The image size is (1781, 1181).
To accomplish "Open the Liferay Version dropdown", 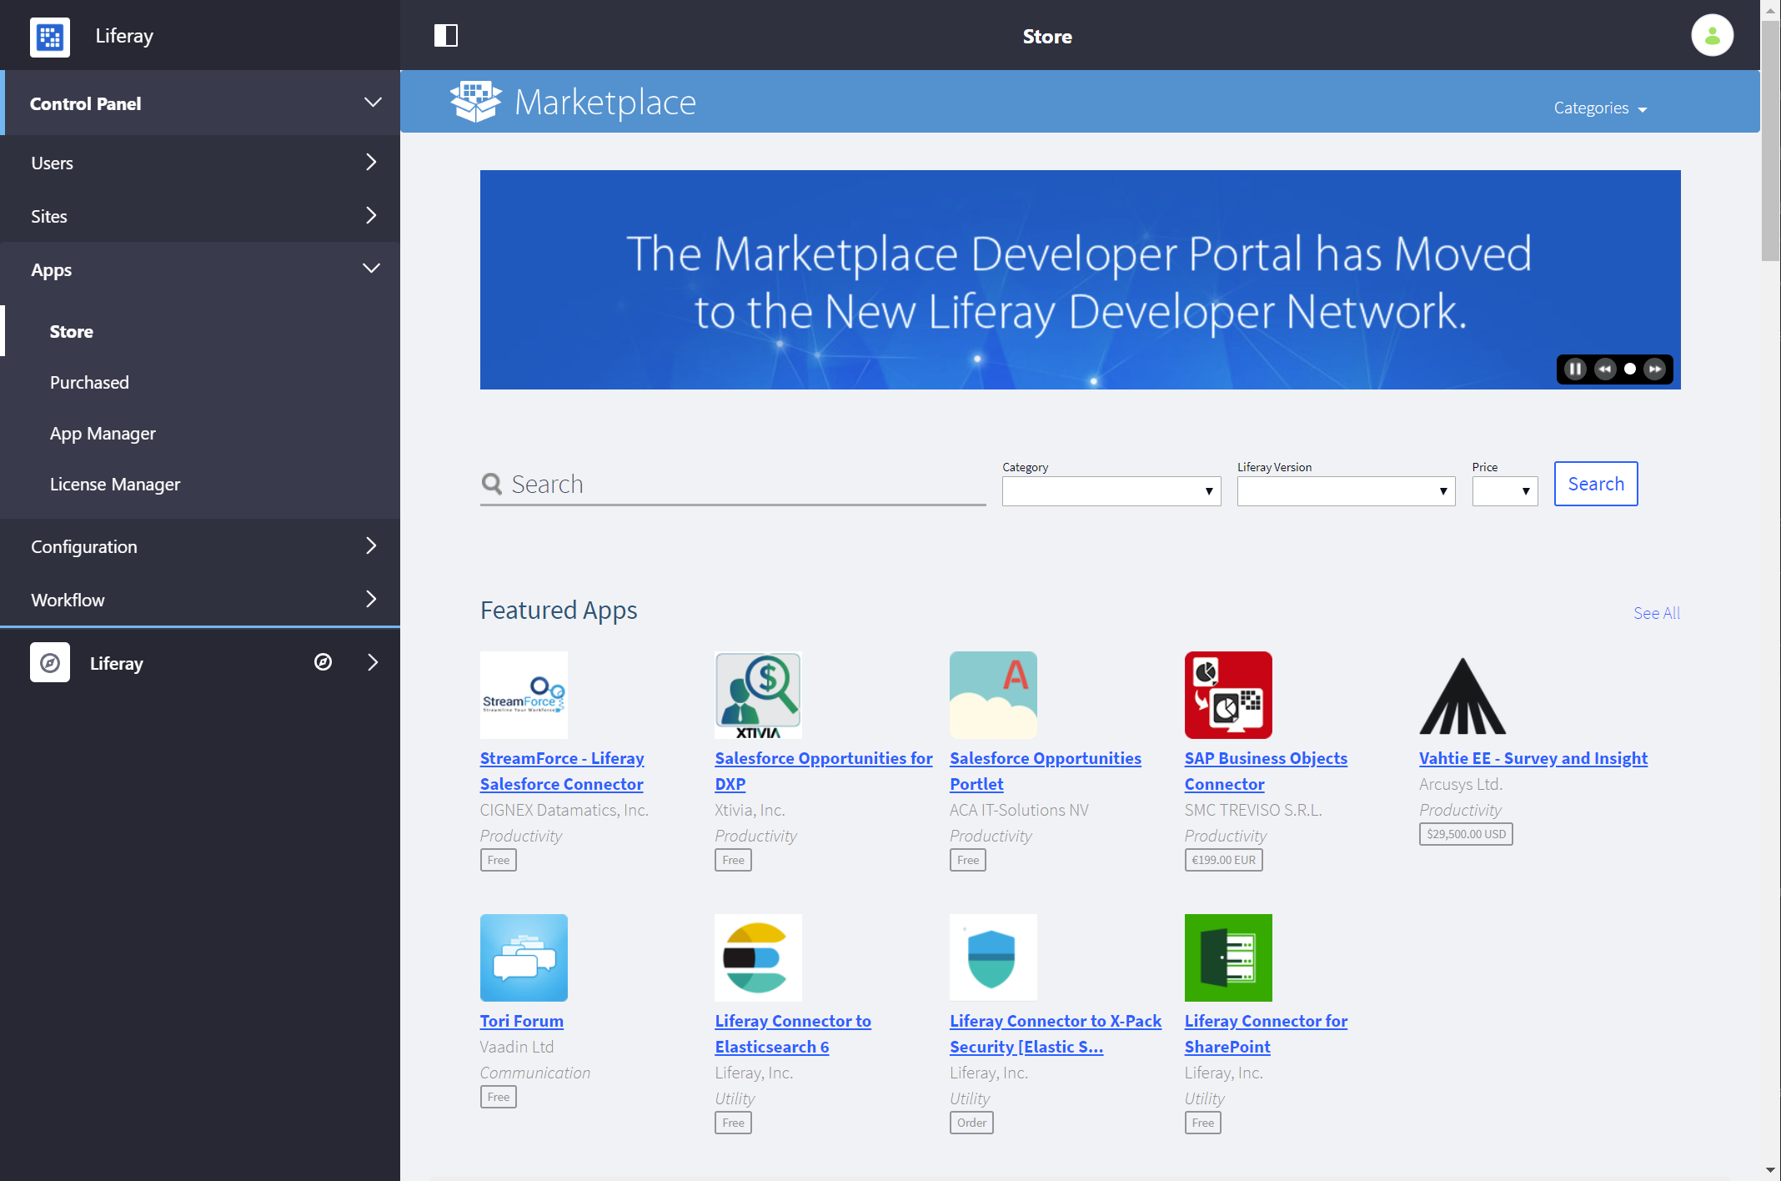I will click(1343, 490).
